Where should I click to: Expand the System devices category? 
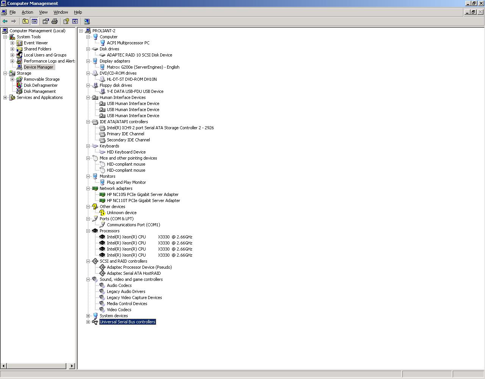tap(88, 316)
